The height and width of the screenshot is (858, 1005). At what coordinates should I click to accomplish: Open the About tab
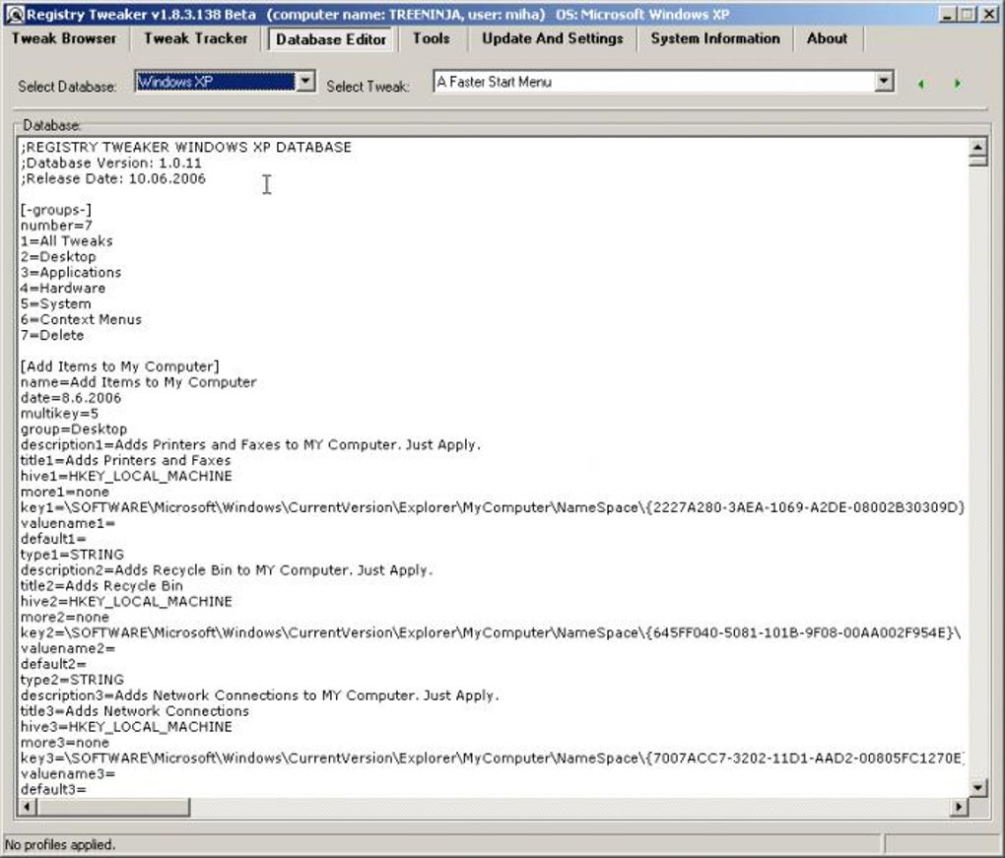click(x=827, y=38)
